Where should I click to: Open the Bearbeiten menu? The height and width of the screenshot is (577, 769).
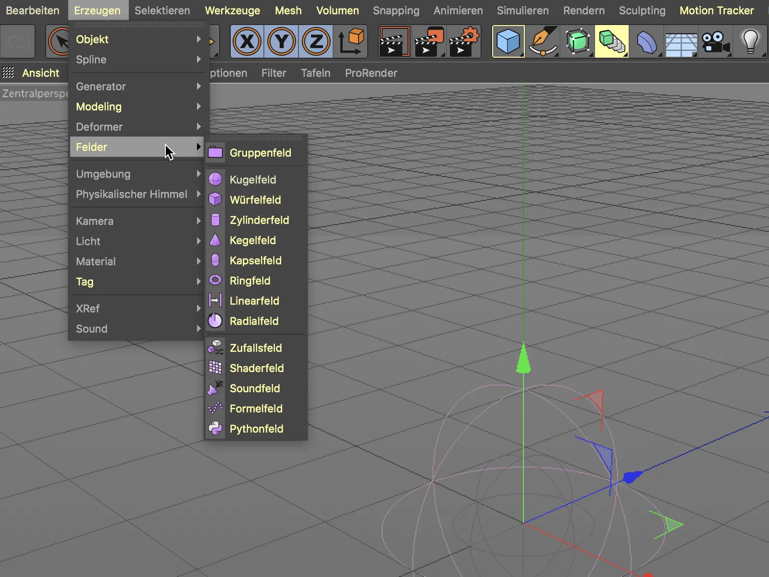point(33,11)
